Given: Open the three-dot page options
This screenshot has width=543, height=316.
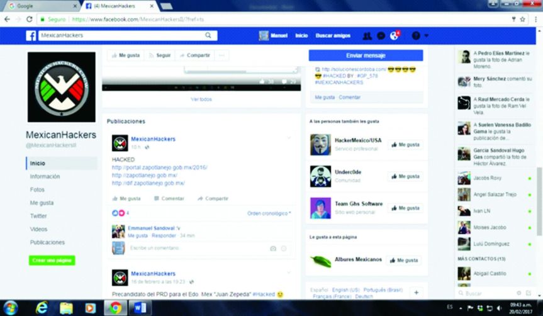Looking at the screenshot, I should point(221,55).
